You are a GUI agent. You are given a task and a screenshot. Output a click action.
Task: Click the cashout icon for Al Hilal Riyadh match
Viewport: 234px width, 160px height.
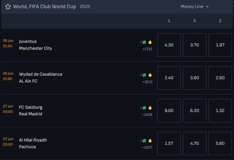coord(143,141)
